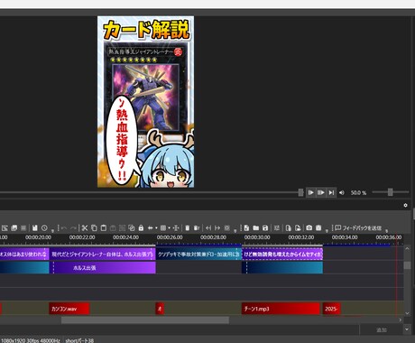The image size is (415, 343).
Task: Click the sliders settings icon in toolbar
Action: (277, 228)
